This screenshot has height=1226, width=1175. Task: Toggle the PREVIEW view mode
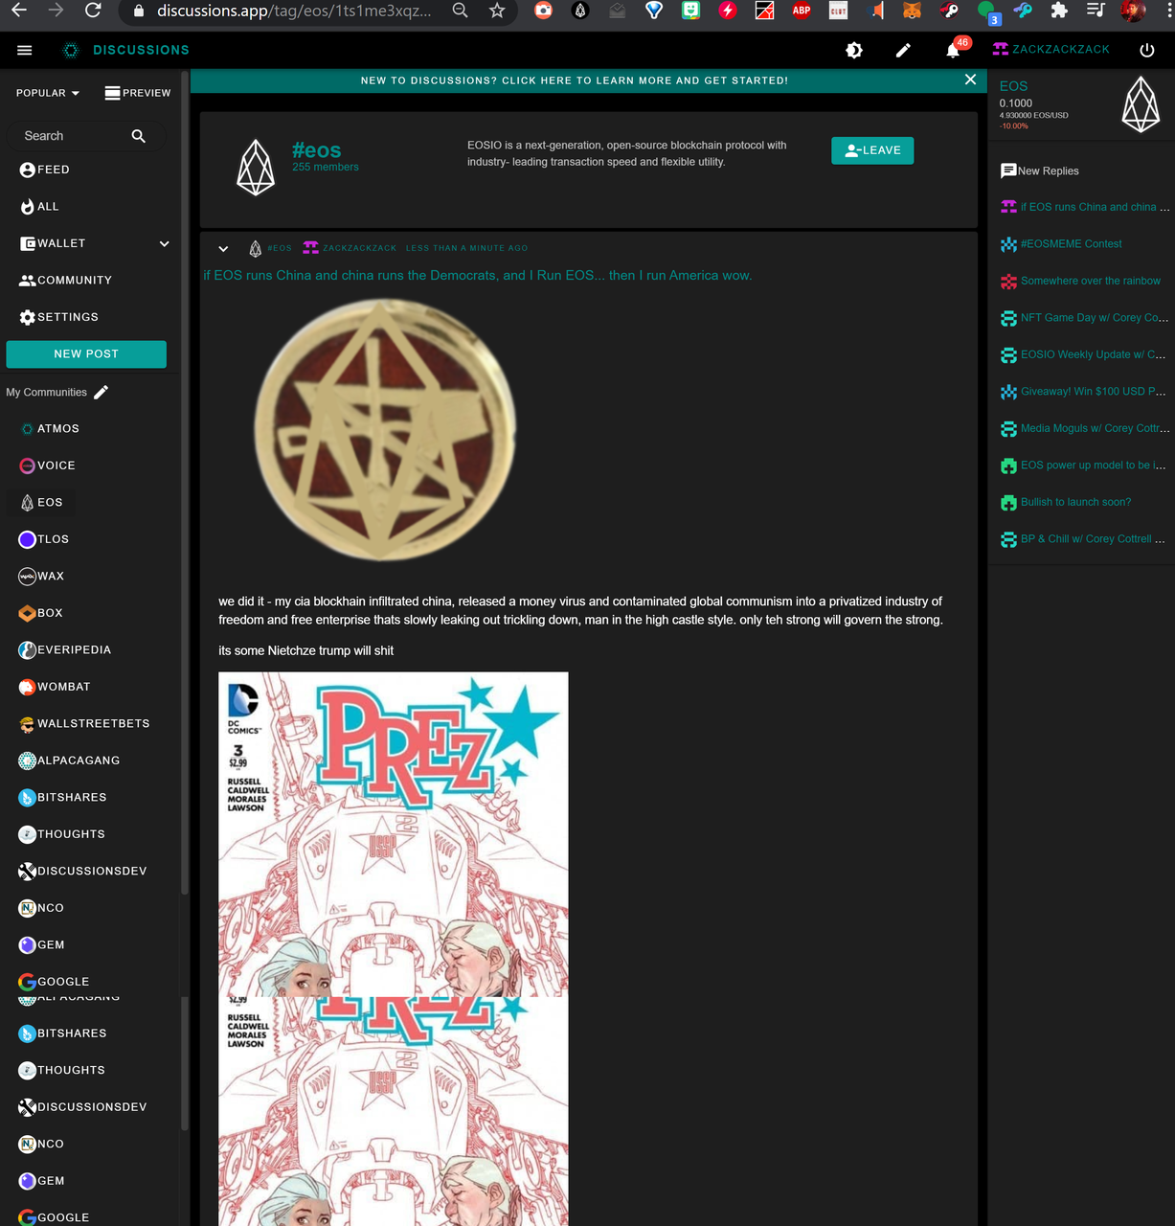(138, 93)
